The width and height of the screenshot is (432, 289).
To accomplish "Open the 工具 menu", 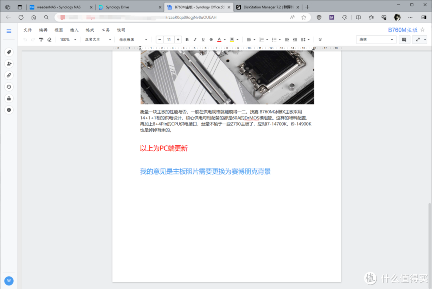I will (105, 30).
